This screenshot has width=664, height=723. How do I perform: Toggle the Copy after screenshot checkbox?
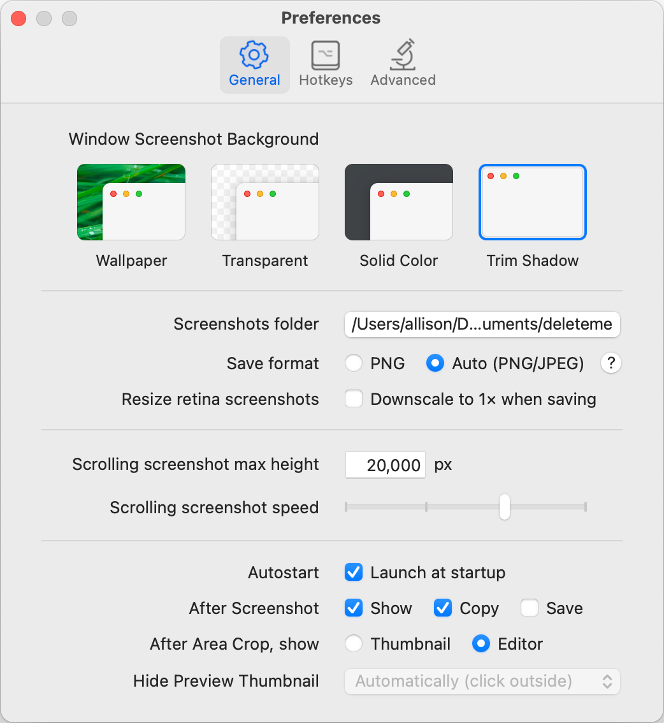[443, 608]
